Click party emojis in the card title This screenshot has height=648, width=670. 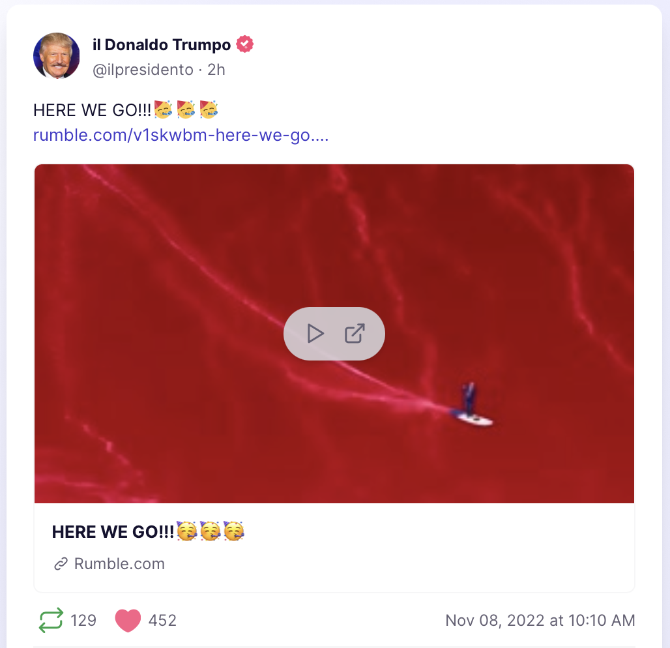tap(211, 531)
